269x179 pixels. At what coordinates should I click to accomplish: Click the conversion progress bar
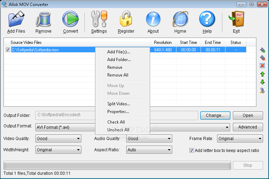[117, 165]
